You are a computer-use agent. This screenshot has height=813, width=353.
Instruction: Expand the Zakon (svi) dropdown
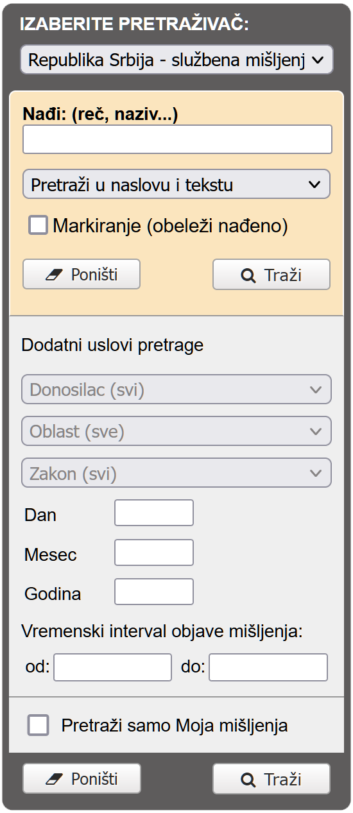(176, 473)
